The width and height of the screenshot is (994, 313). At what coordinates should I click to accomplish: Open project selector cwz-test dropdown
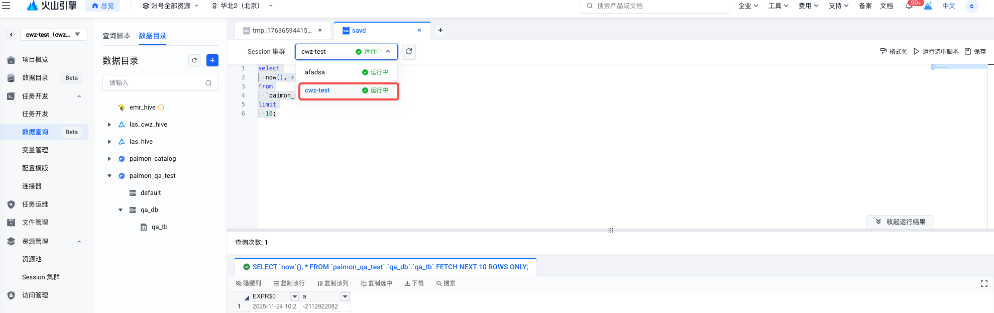[53, 35]
